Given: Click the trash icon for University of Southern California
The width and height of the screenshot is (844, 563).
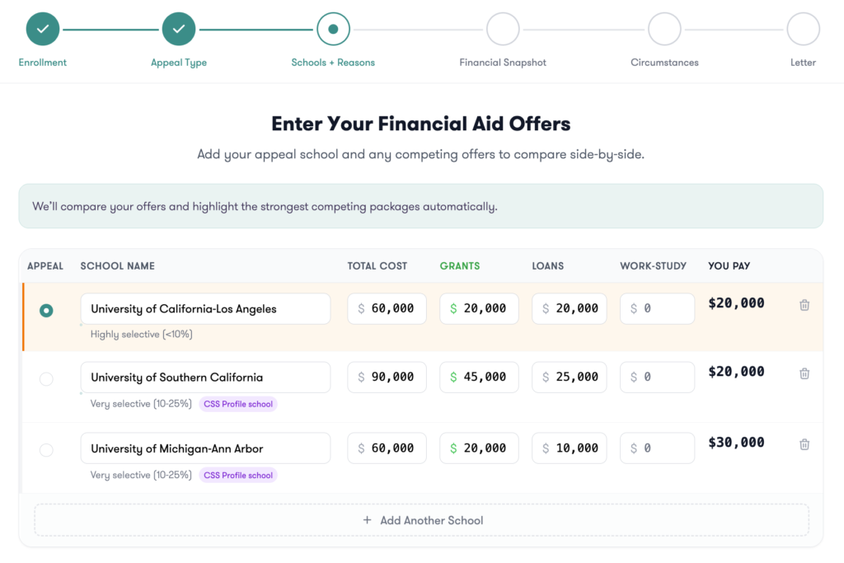Looking at the screenshot, I should 804,373.
